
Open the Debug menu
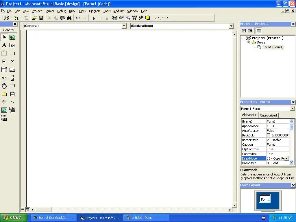(62, 11)
